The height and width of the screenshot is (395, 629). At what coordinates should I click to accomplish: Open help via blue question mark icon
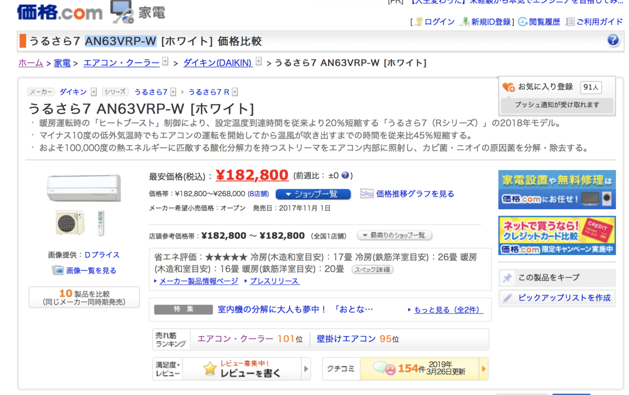613,40
